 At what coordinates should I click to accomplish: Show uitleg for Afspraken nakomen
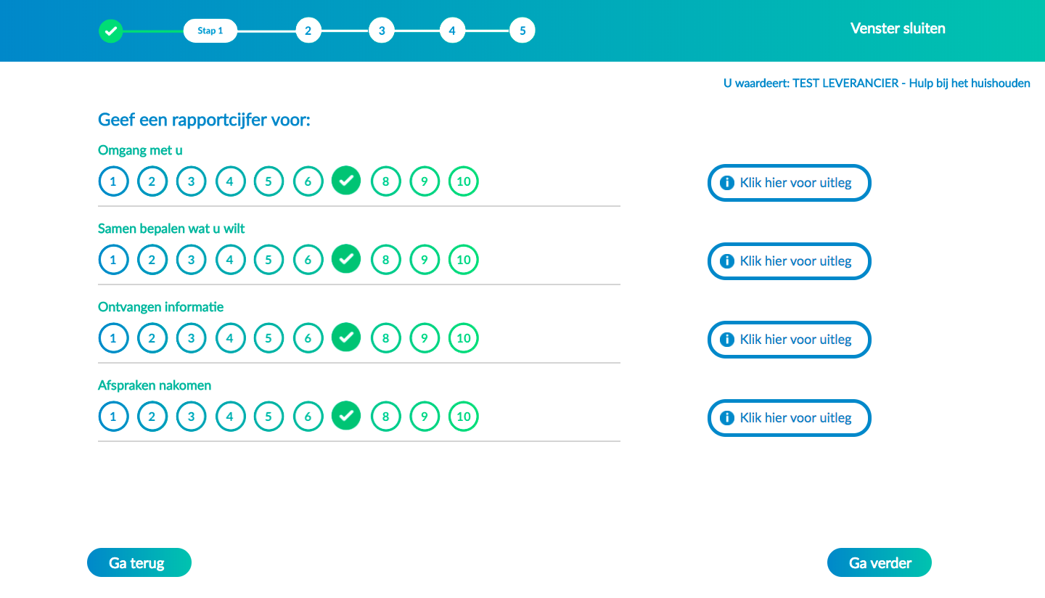coord(789,418)
